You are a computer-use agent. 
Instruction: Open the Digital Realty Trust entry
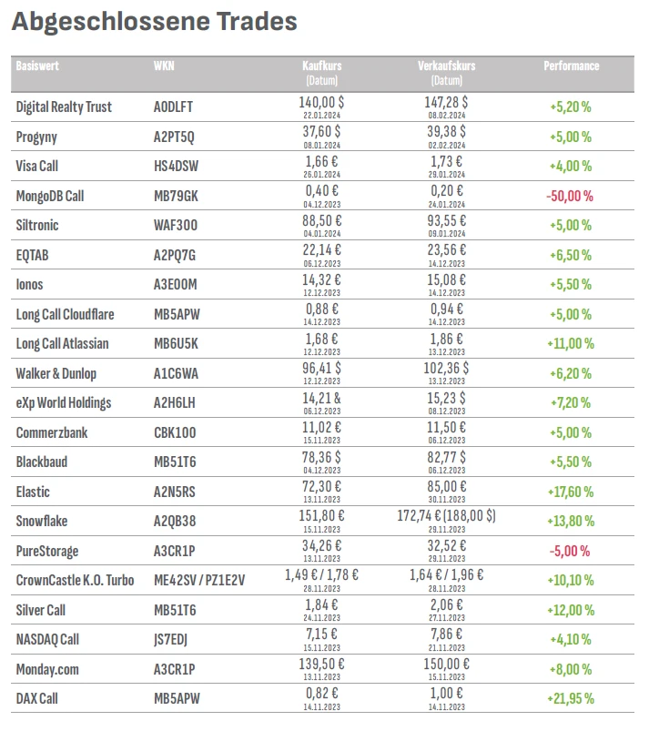tap(64, 107)
